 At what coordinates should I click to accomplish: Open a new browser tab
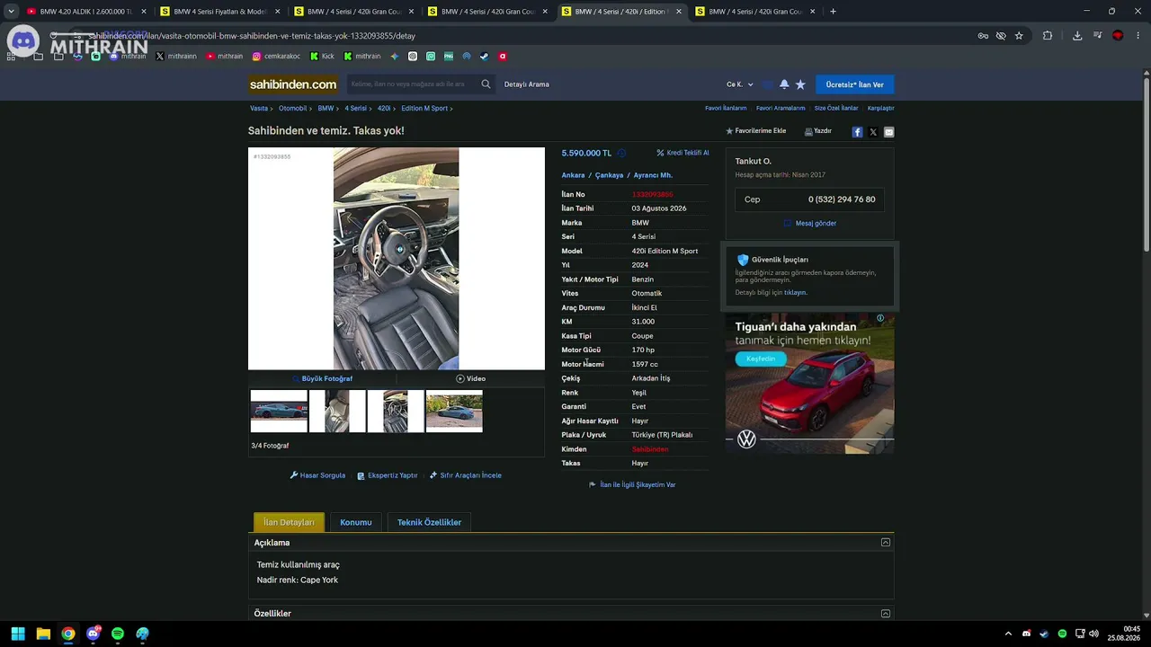point(833,12)
